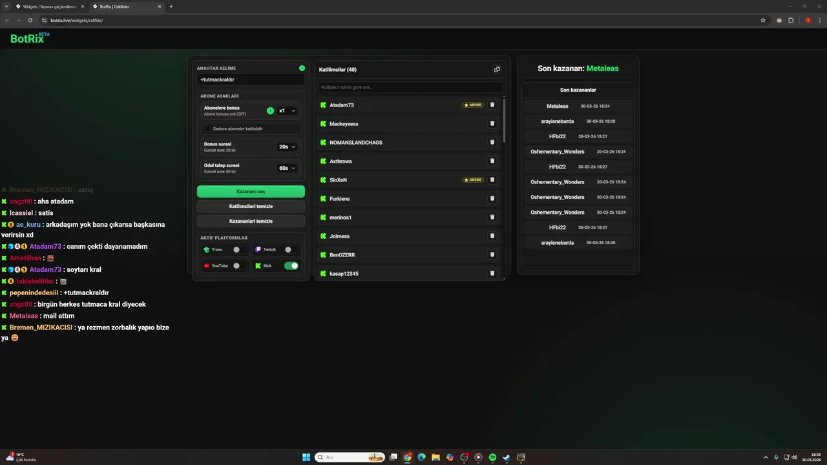Open Windows Start menu

tap(306, 457)
